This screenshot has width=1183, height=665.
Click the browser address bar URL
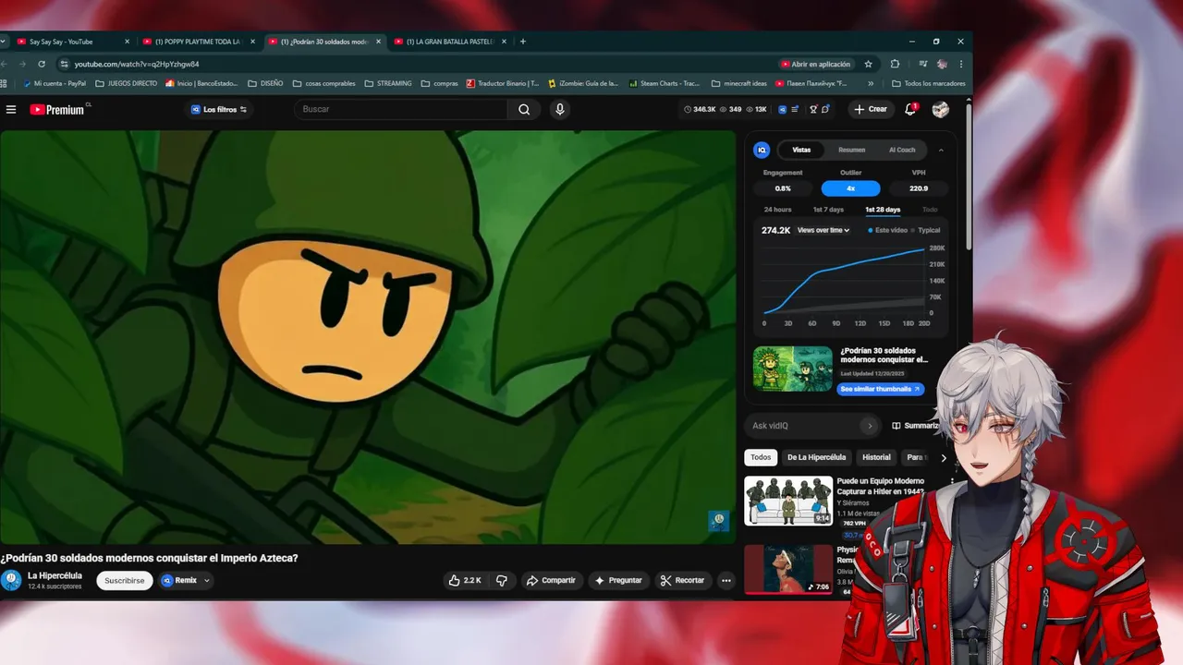tap(137, 64)
